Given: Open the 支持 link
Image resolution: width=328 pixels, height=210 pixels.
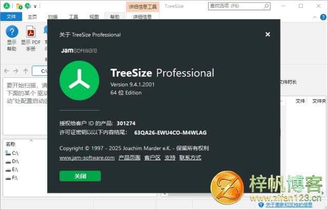Looking at the screenshot, I should point(170,158).
